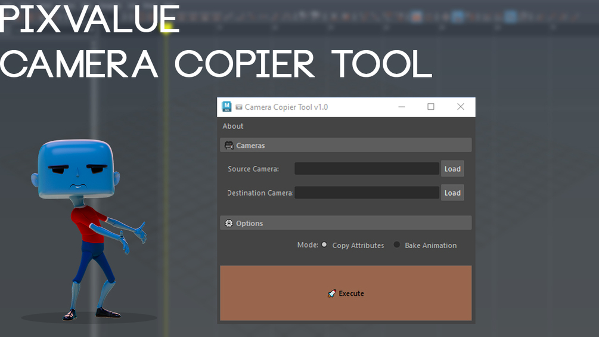Click the Destination Camera label
The width and height of the screenshot is (599, 337).
[260, 193]
